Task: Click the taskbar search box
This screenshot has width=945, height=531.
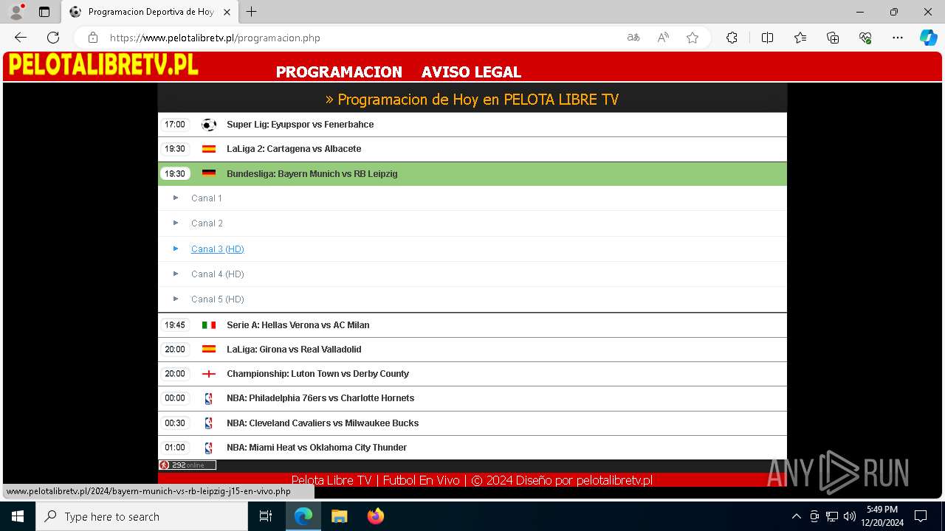Action: point(142,516)
